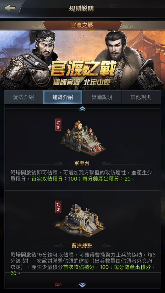Open the 其他規則 tab
This screenshot has height=293, width=165.
[x=141, y=97]
